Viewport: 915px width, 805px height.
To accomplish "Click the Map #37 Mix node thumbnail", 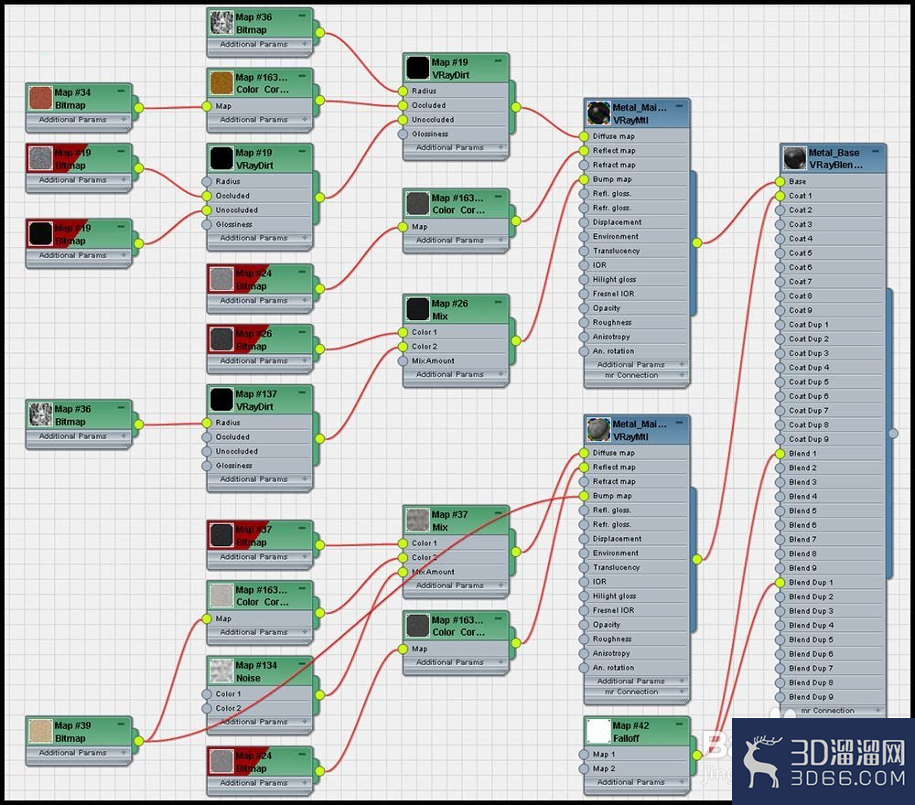I will [417, 521].
